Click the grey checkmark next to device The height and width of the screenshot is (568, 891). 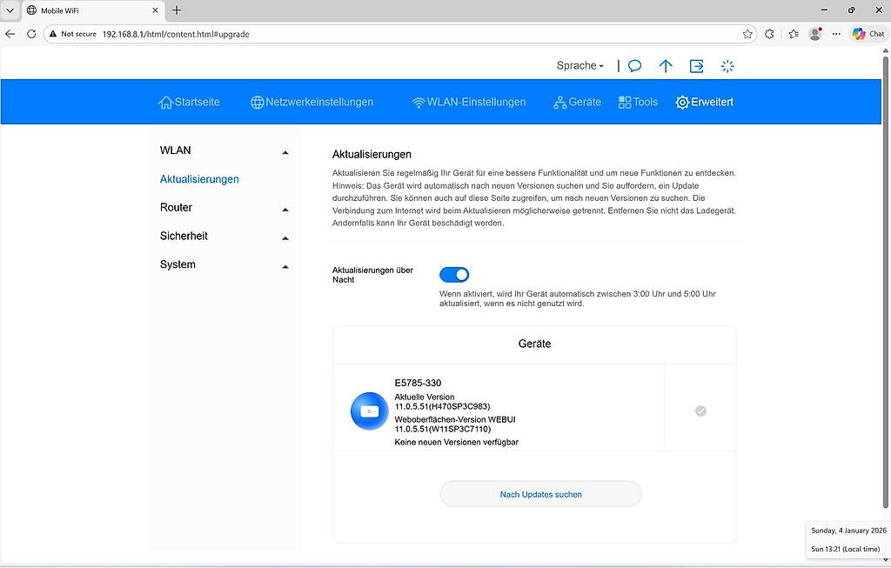pyautogui.click(x=700, y=411)
